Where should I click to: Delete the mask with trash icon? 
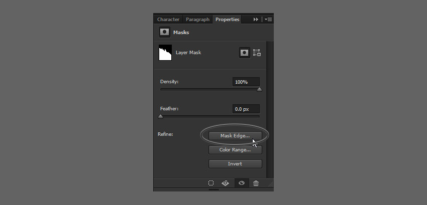tap(256, 183)
